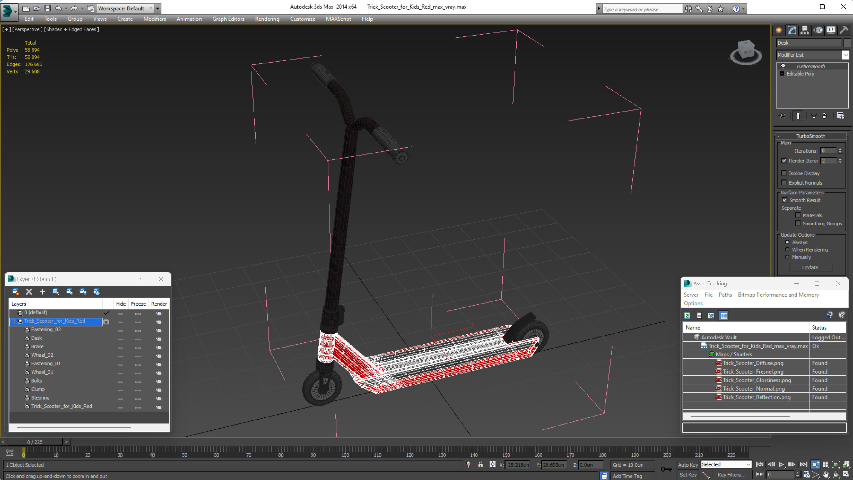Increase Iterations spinner value

pyautogui.click(x=840, y=149)
